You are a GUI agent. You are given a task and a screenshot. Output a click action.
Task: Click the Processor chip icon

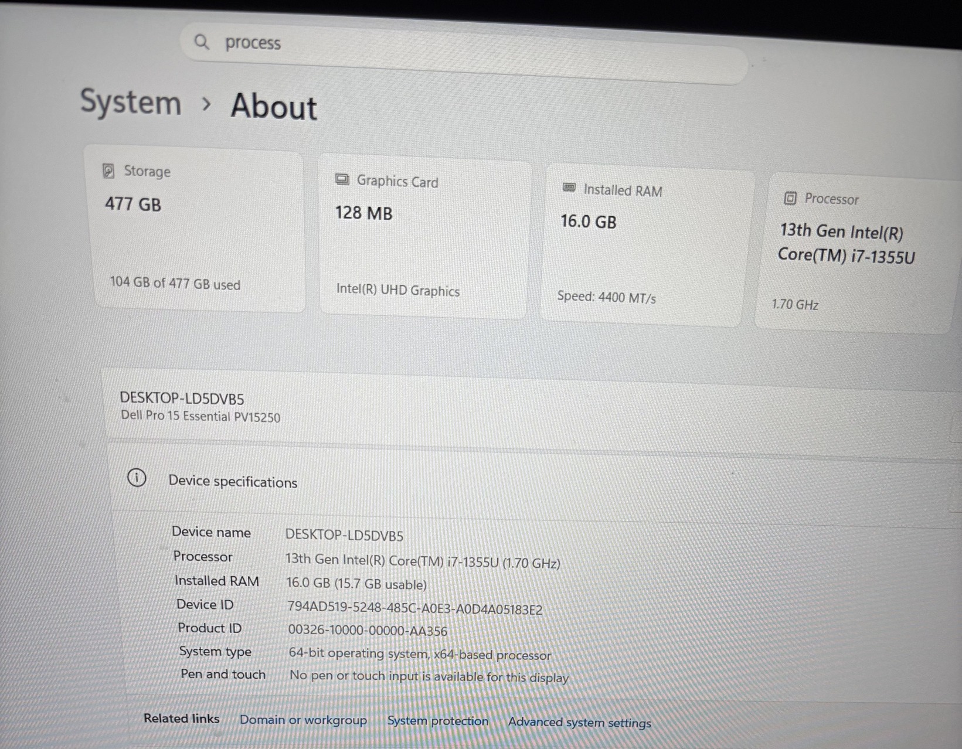(790, 198)
